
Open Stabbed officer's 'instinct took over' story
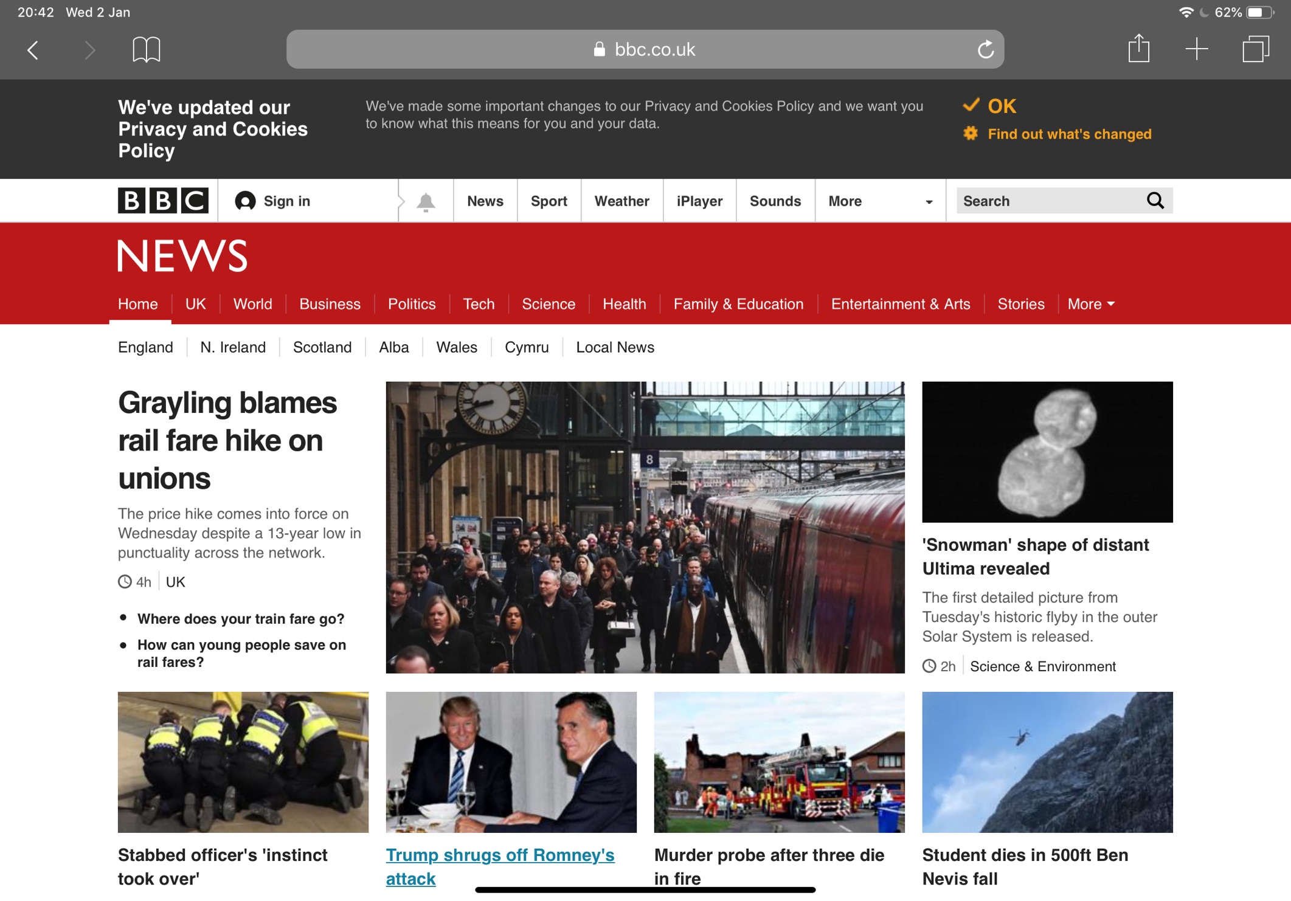pyautogui.click(x=223, y=866)
